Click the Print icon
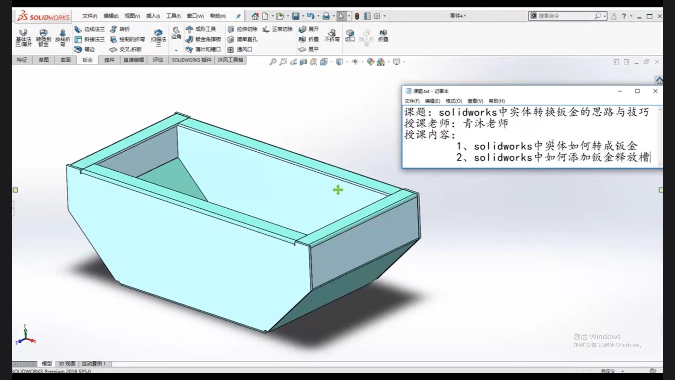The image size is (675, 380). (x=326, y=16)
